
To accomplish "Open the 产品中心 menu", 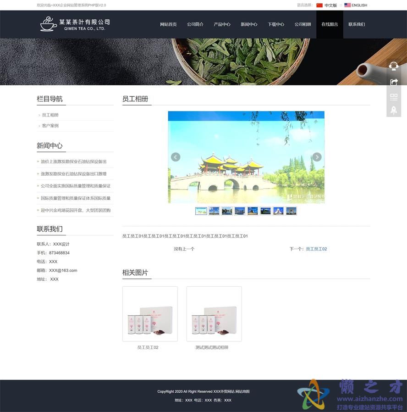I will 222,24.
